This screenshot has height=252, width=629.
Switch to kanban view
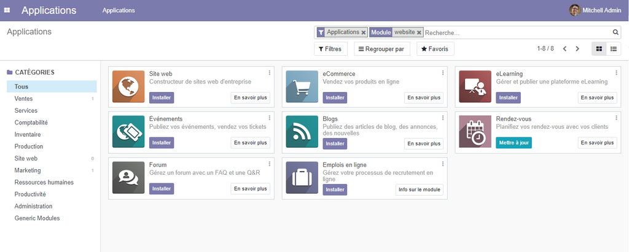pyautogui.click(x=598, y=49)
